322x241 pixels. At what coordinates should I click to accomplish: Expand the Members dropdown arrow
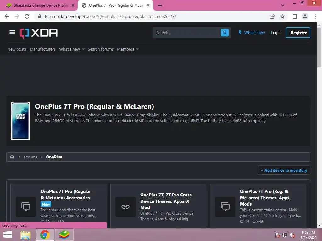(138, 49)
